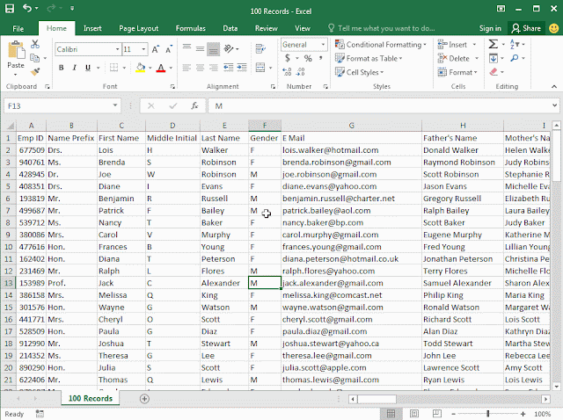Click the zoom slider handle
The width and height of the screenshot is (563, 420).
(x=488, y=414)
